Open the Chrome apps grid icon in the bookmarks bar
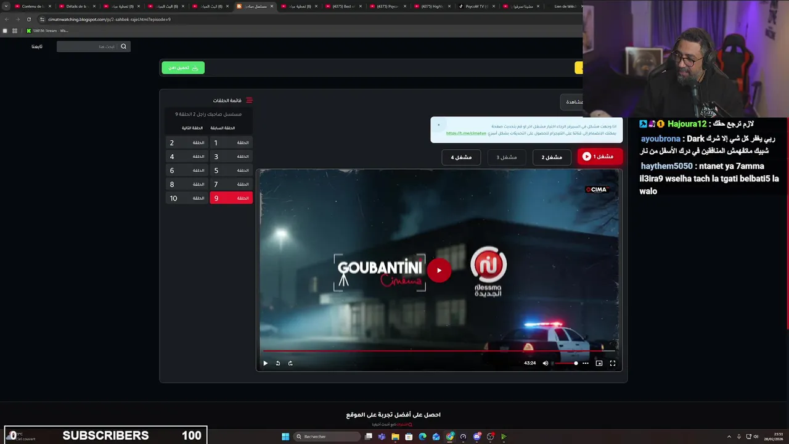789x444 pixels. pos(15,31)
